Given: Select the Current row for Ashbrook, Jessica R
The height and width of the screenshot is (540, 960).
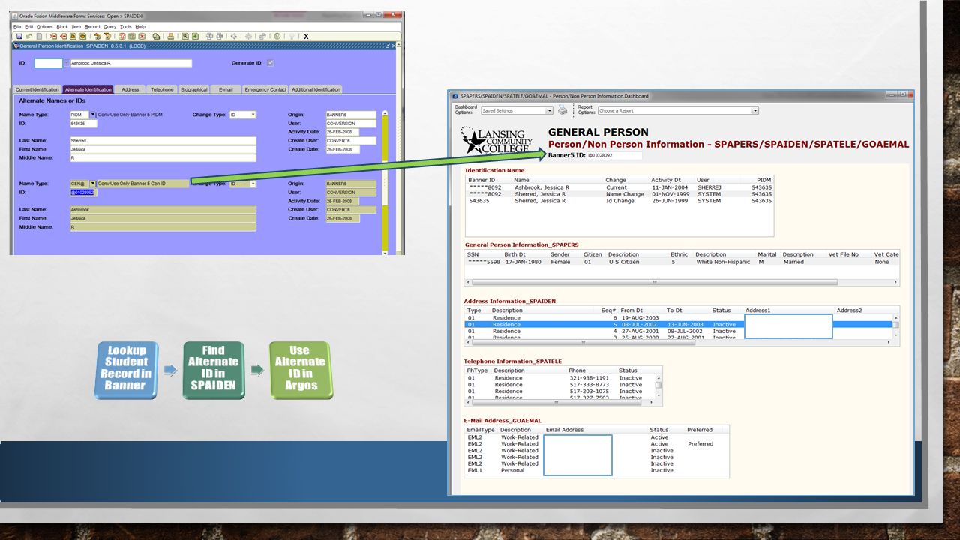Looking at the screenshot, I should click(619, 187).
